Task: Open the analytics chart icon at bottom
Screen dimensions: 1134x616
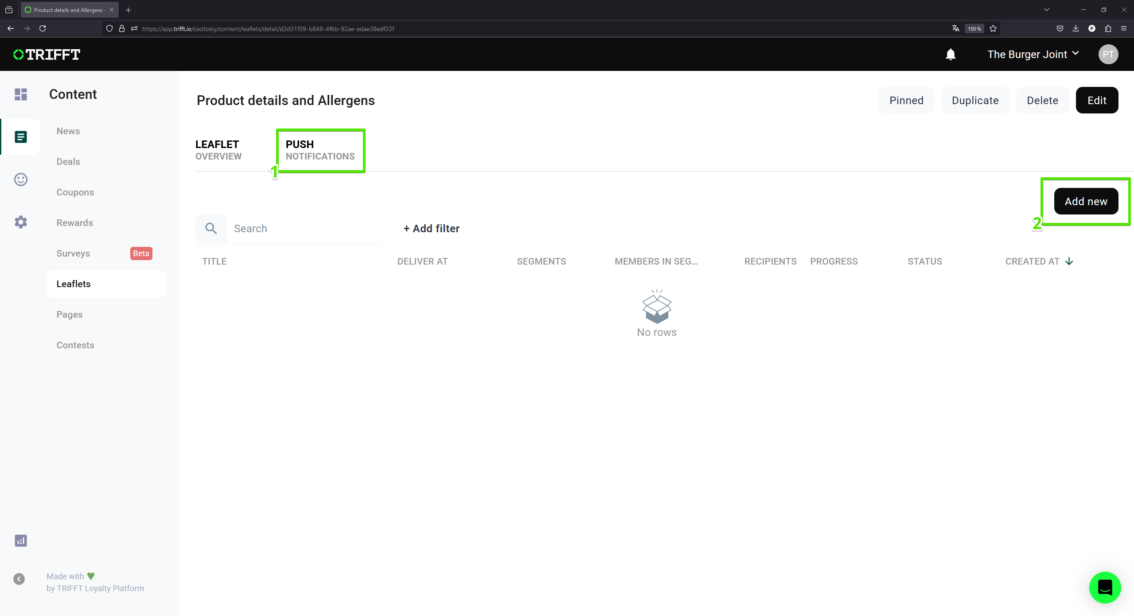Action: pos(21,541)
